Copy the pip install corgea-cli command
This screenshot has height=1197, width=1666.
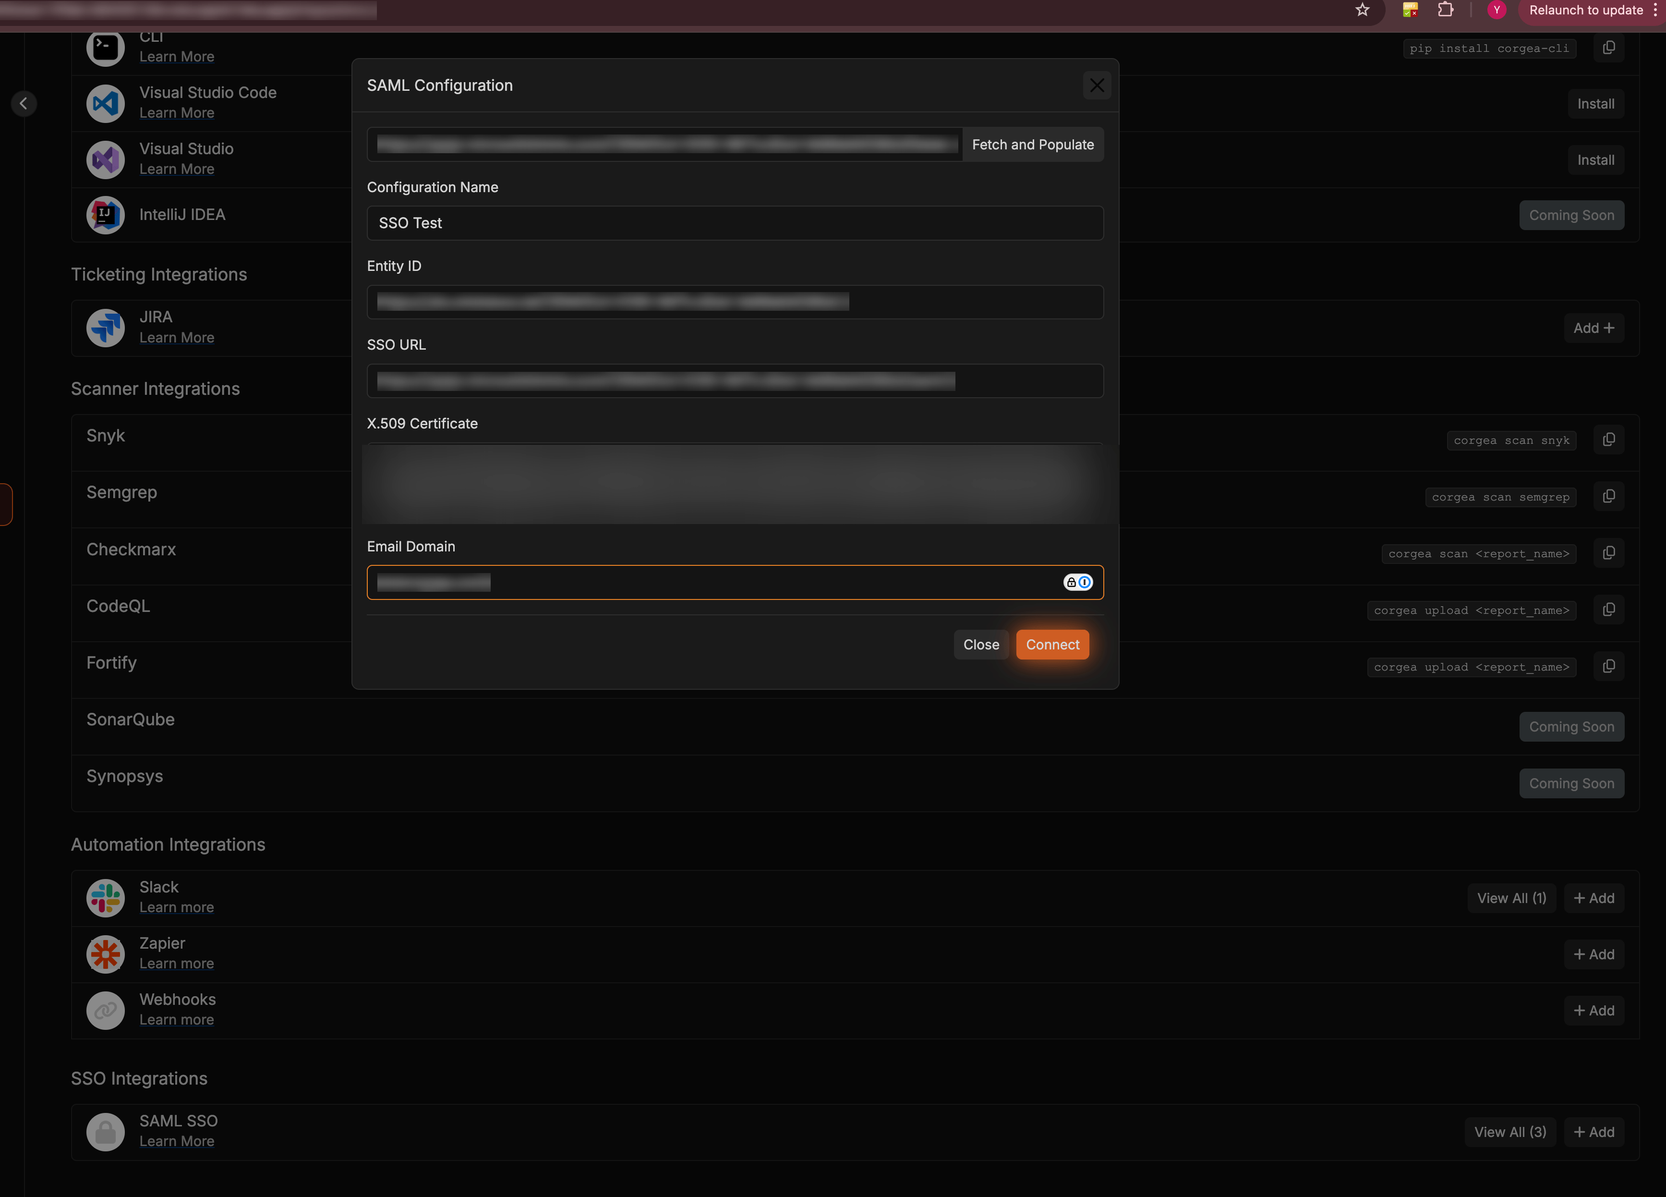(1609, 48)
